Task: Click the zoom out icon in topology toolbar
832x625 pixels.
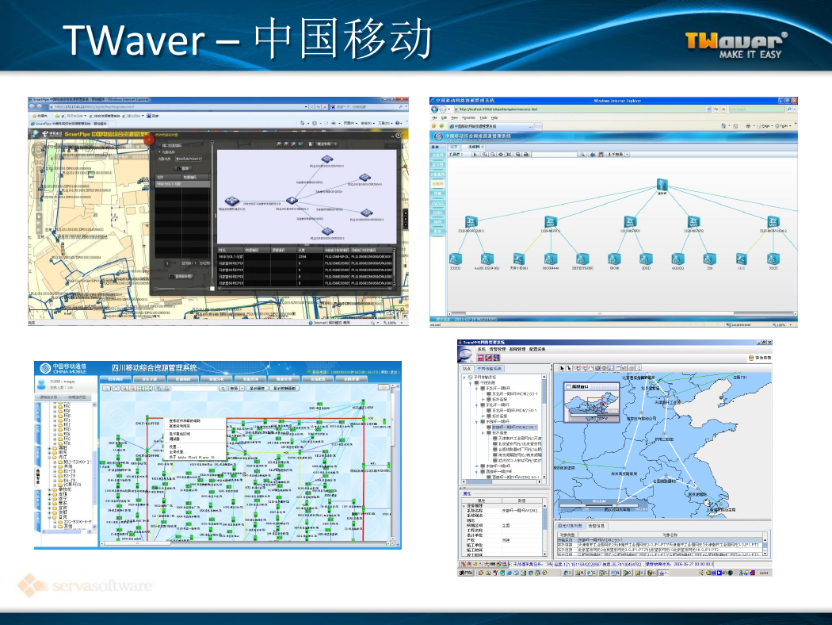Action: (x=492, y=155)
